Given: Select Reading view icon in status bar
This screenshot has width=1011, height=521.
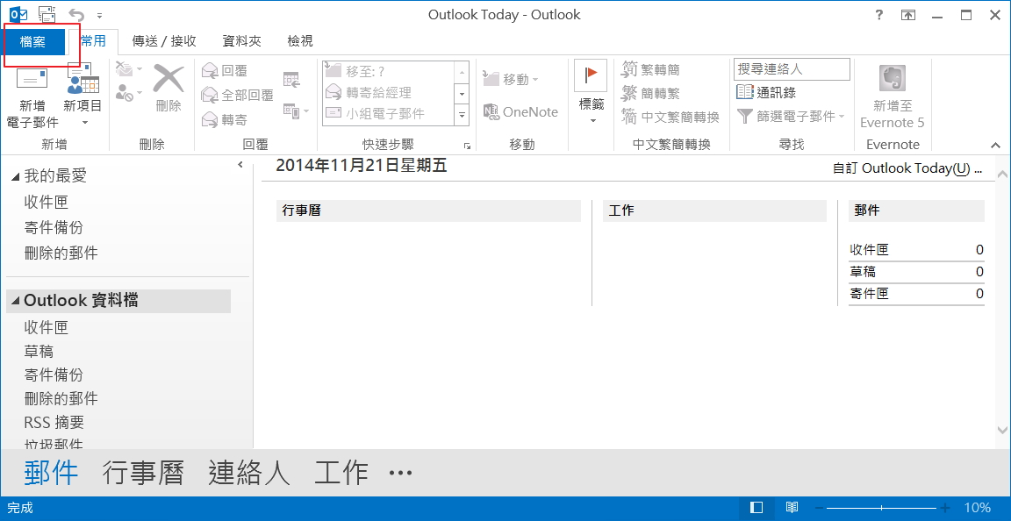Looking at the screenshot, I should pyautogui.click(x=792, y=508).
